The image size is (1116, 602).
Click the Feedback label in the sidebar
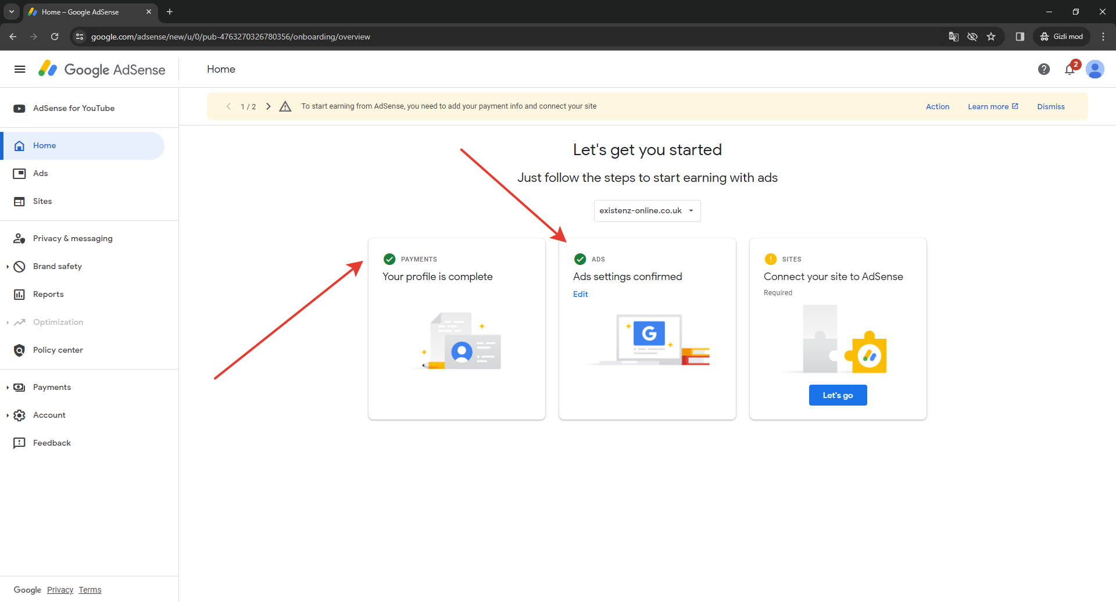pyautogui.click(x=52, y=443)
